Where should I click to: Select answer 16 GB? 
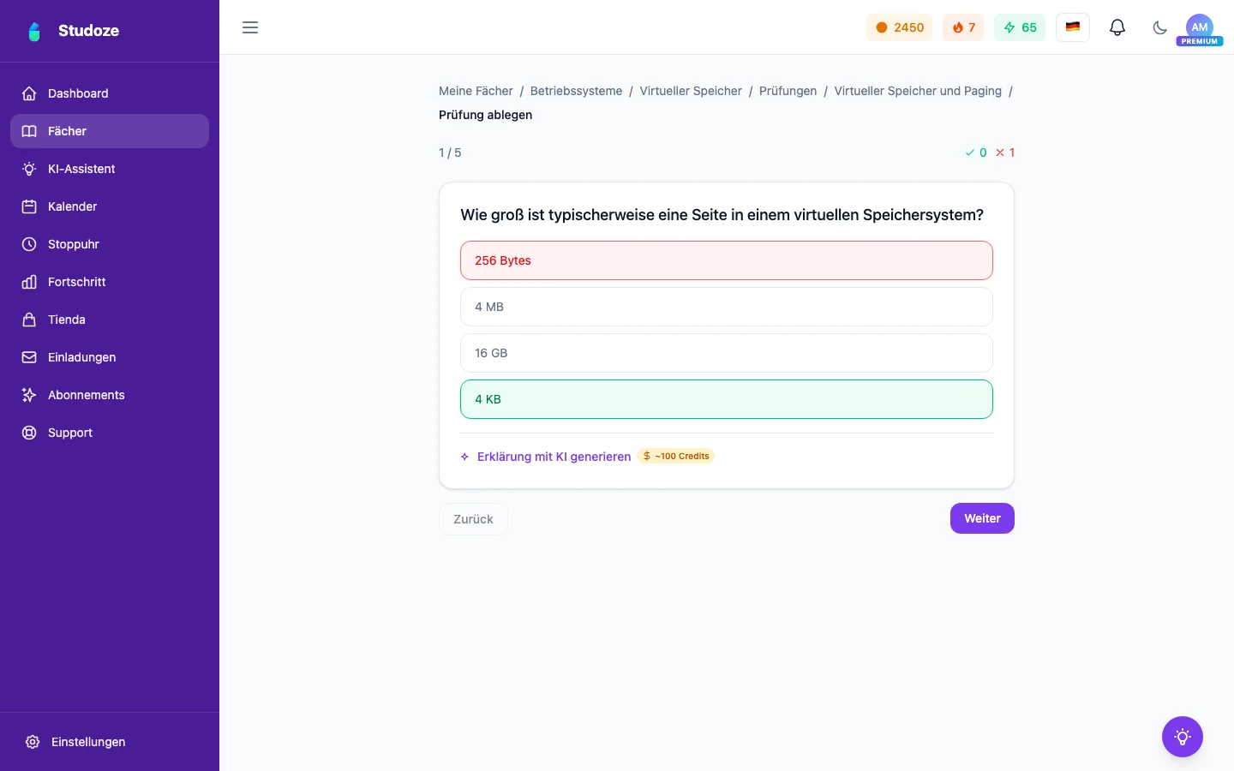pos(727,353)
